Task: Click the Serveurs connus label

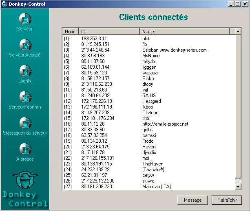Action: (x=25, y=107)
